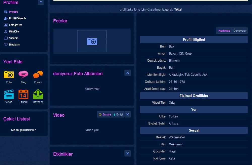The height and width of the screenshot is (165, 252).
Task: Close the deniyoruz Foto Albümleri panel
Action: (x=128, y=73)
